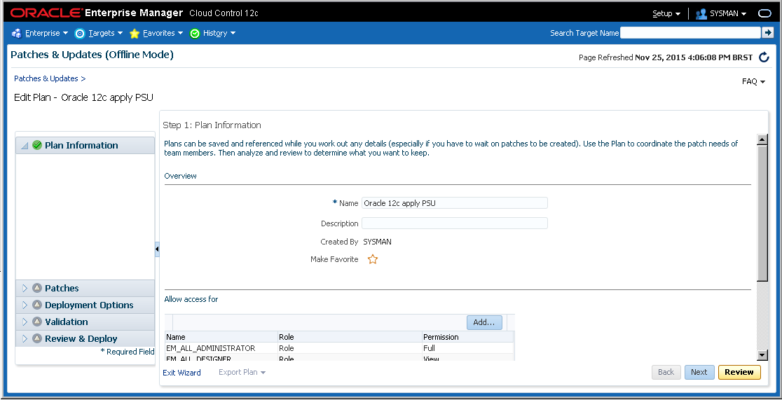Open the Targets menu
782x400 pixels.
click(106, 34)
